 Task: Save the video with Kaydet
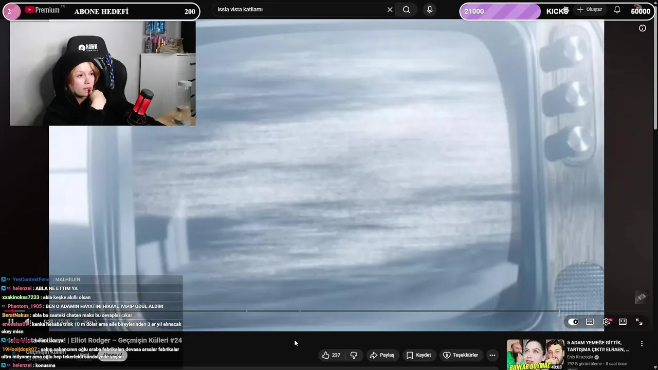pyautogui.click(x=418, y=355)
